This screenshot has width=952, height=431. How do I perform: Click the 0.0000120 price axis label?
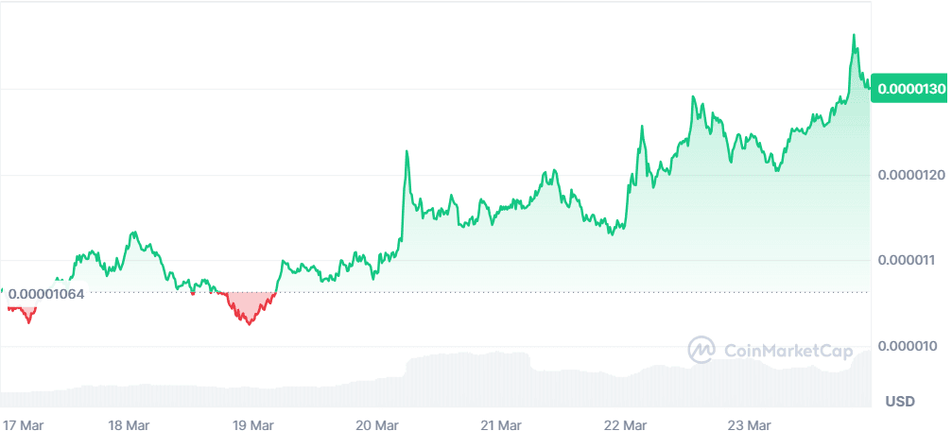(x=911, y=175)
